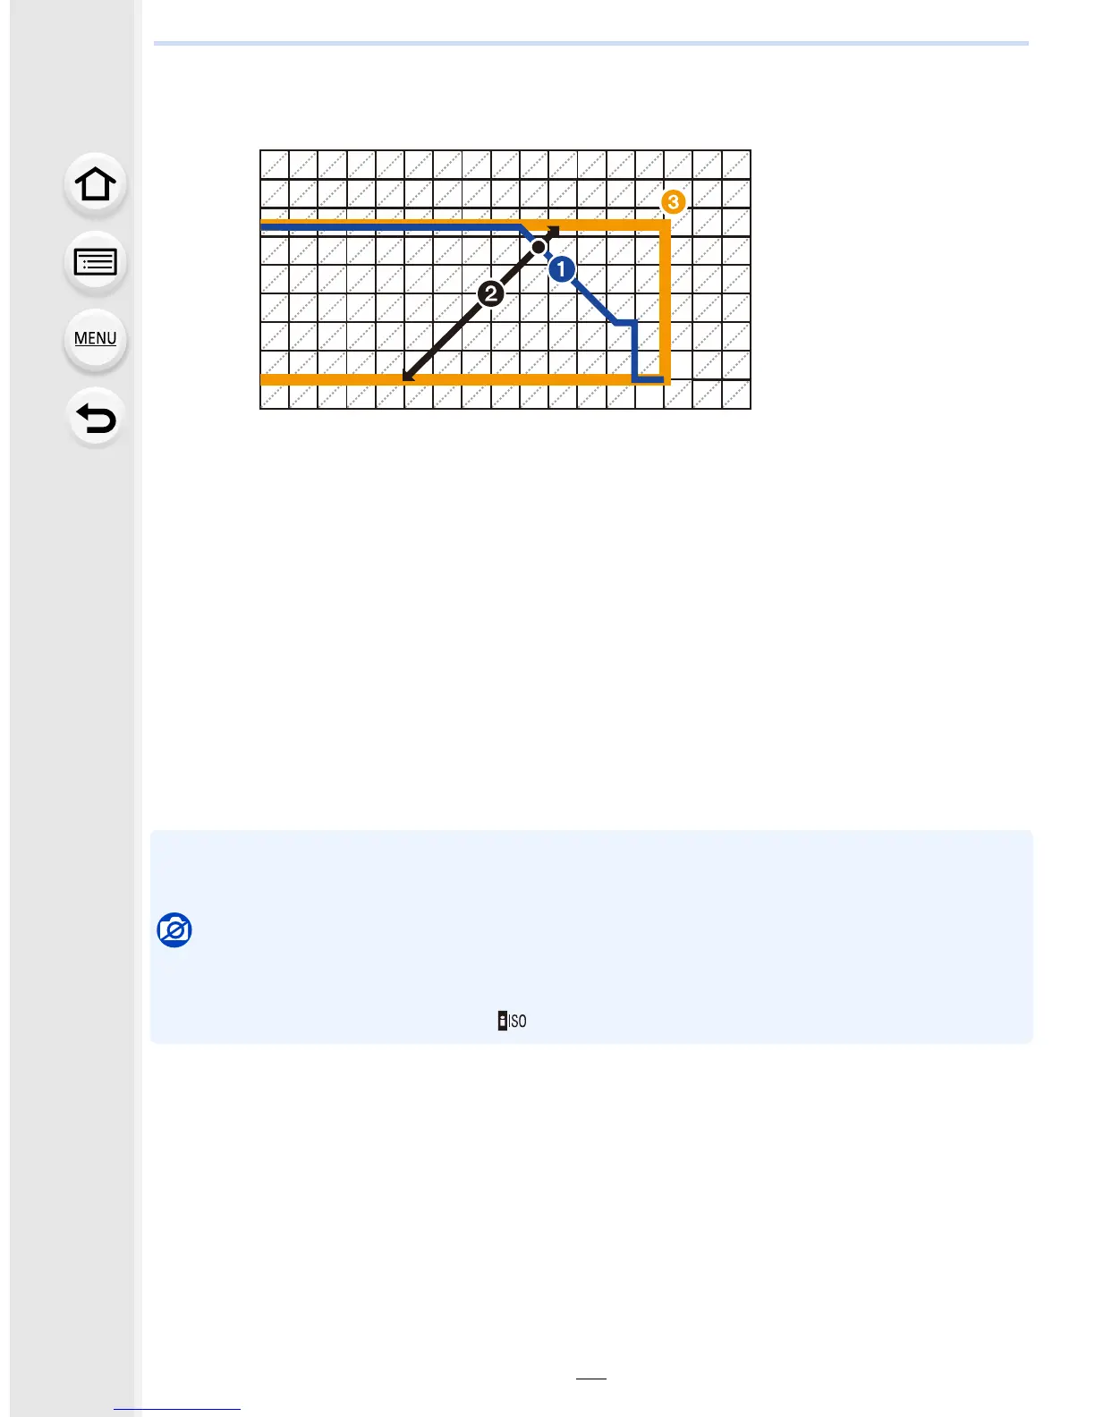The image size is (1095, 1417).
Task: Click the light blue notes box
Action: pos(591,937)
